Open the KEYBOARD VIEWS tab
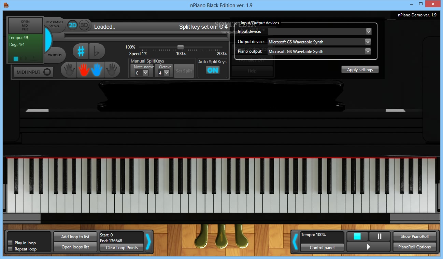Screen dimensions: 443x259 pyautogui.click(x=54, y=24)
